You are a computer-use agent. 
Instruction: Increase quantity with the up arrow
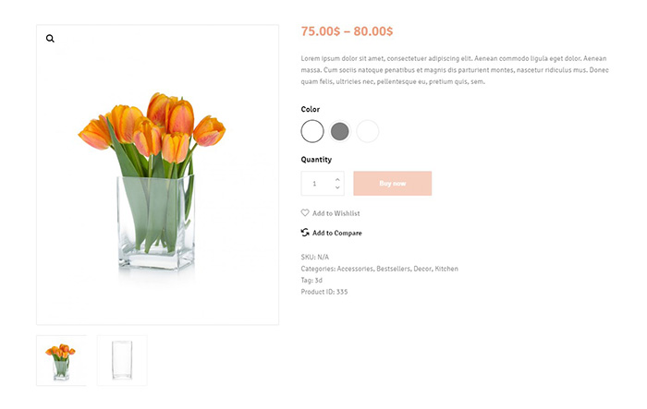(x=337, y=179)
